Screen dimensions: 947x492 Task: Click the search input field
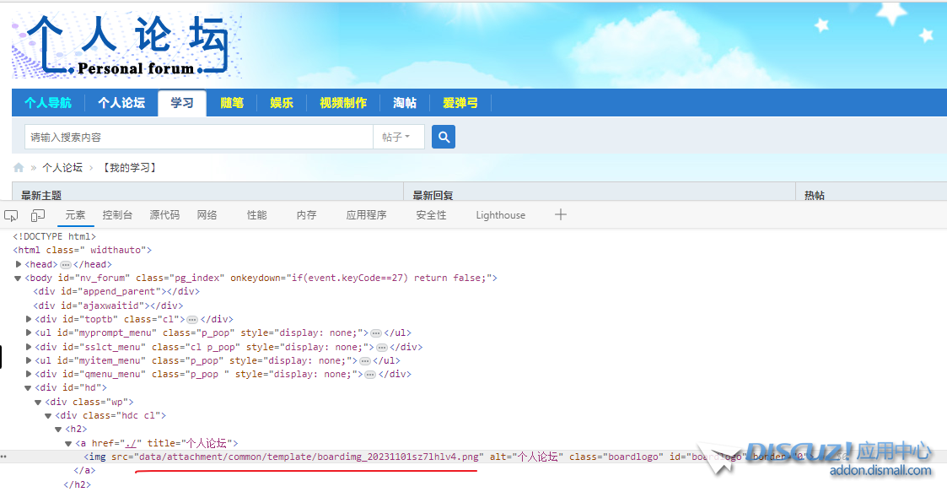(x=198, y=137)
